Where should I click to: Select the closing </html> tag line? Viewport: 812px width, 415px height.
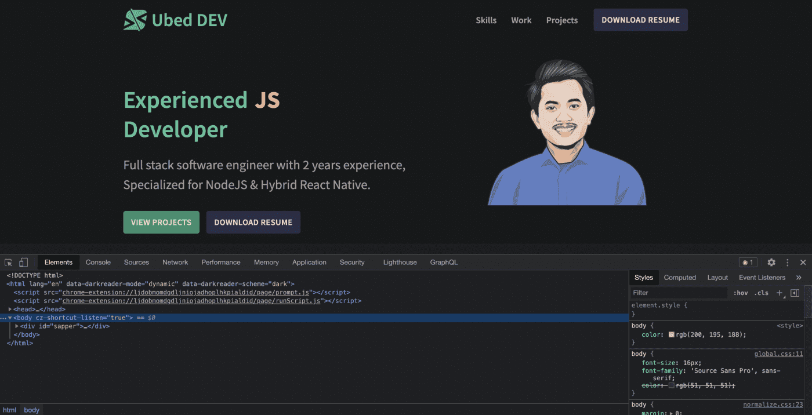(20, 343)
